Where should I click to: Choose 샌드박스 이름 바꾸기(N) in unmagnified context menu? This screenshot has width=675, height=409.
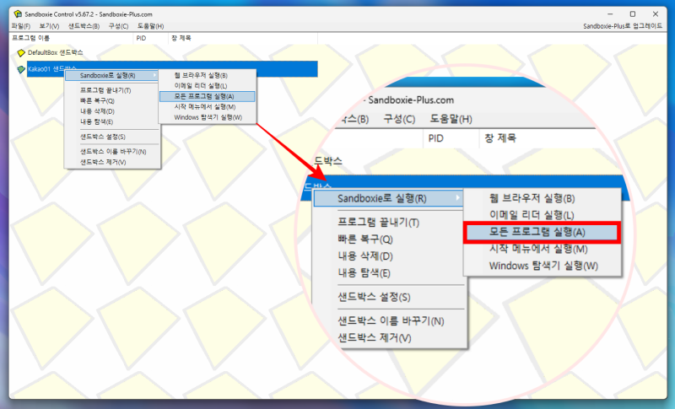pyautogui.click(x=113, y=152)
